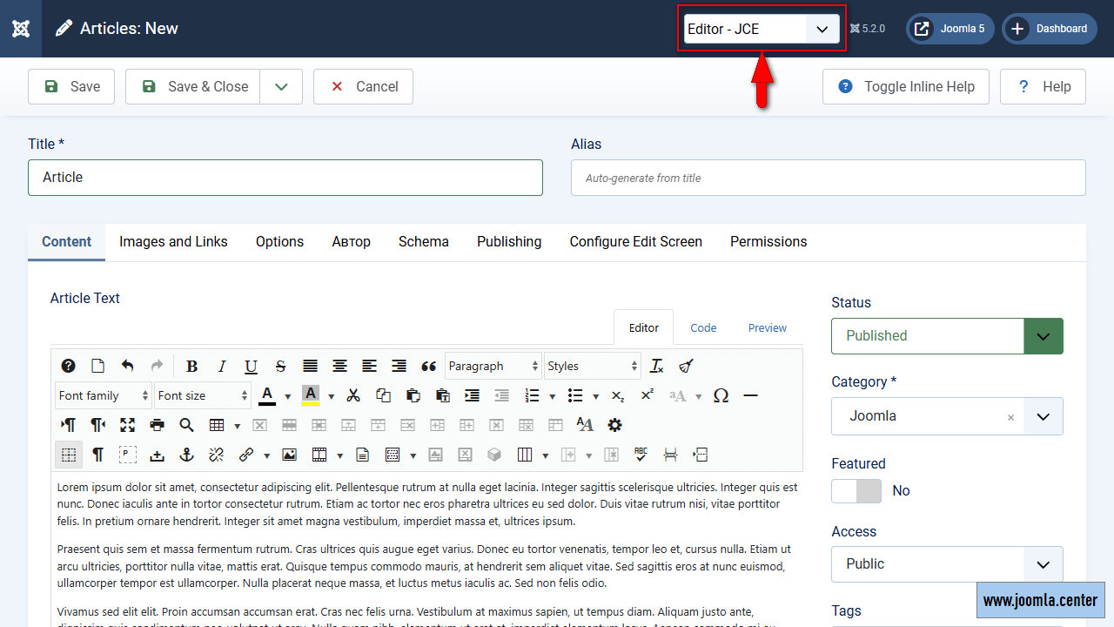The height and width of the screenshot is (627, 1114).
Task: Open the Configure Edit Screen tab
Action: (636, 242)
